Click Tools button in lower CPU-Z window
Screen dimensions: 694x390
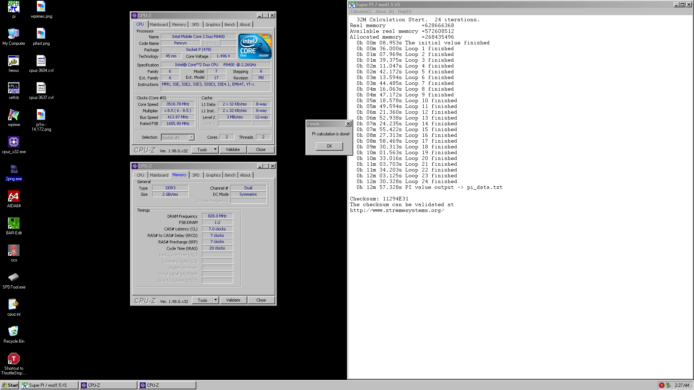(x=202, y=300)
